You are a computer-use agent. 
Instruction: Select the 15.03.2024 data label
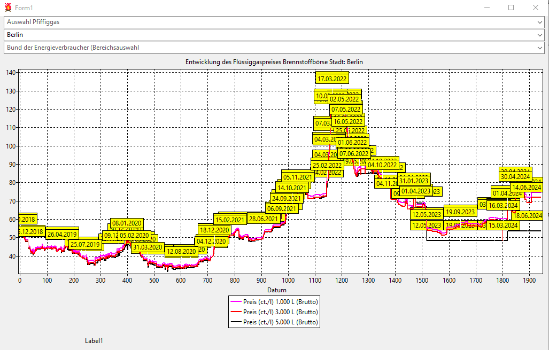503,225
